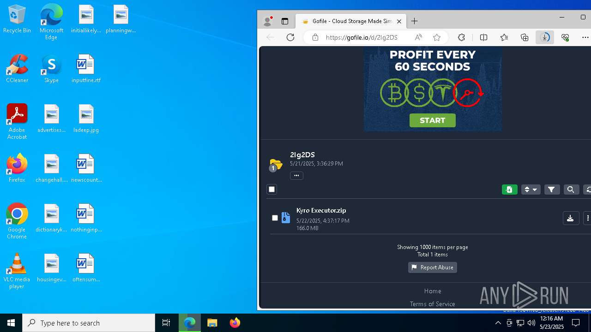Open a new browser tab

414,21
